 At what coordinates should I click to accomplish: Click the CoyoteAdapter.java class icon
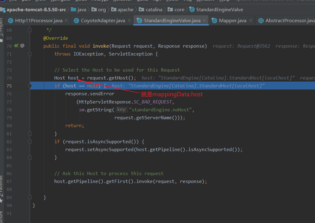(x=76, y=21)
